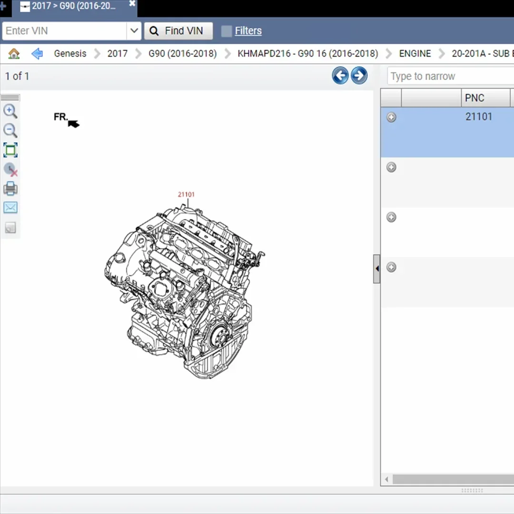
Task: Expand the fourth part row
Action: 391,267
